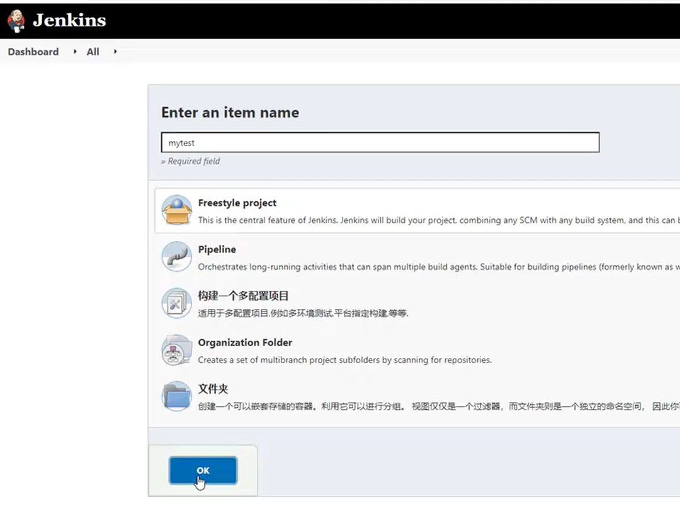Open the All breadcrumb link
Image resolution: width=680 pixels, height=509 pixels.
pyautogui.click(x=93, y=52)
